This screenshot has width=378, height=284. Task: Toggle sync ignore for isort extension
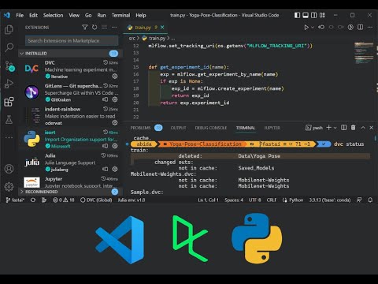click(x=105, y=146)
